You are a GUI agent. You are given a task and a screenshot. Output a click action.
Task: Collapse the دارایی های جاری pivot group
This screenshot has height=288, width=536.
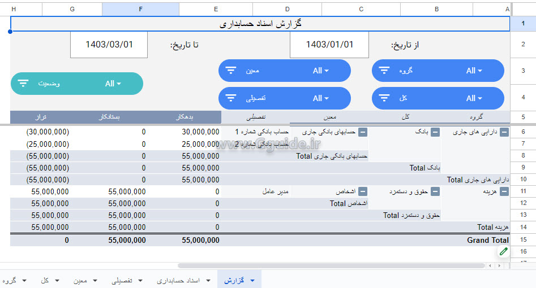504,132
